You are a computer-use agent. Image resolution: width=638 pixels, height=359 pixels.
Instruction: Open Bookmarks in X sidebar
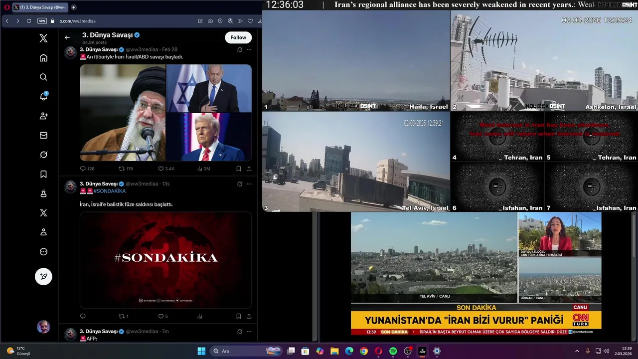pyautogui.click(x=43, y=174)
